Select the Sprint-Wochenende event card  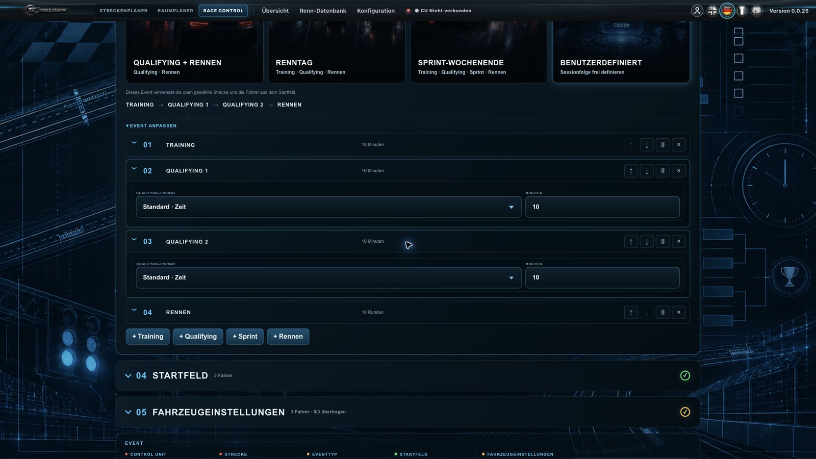click(479, 52)
